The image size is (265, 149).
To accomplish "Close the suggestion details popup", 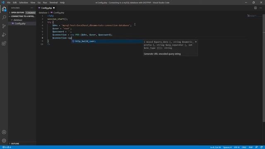I will tap(196, 42).
